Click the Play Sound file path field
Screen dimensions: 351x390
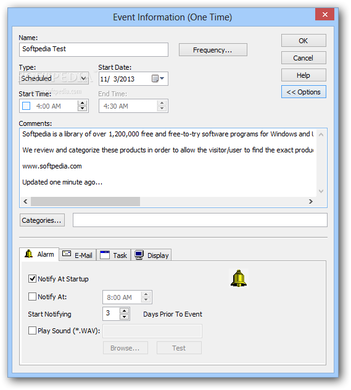pos(152,331)
